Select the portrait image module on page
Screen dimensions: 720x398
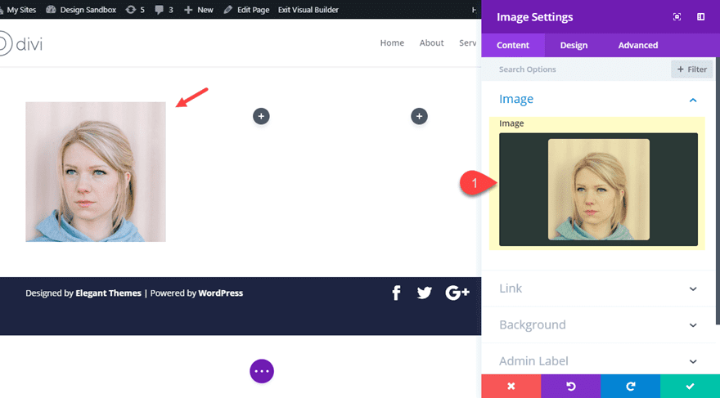coord(96,172)
